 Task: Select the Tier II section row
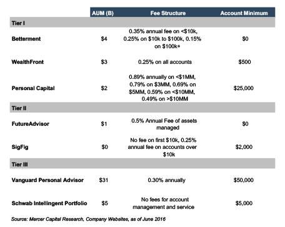click(142, 108)
